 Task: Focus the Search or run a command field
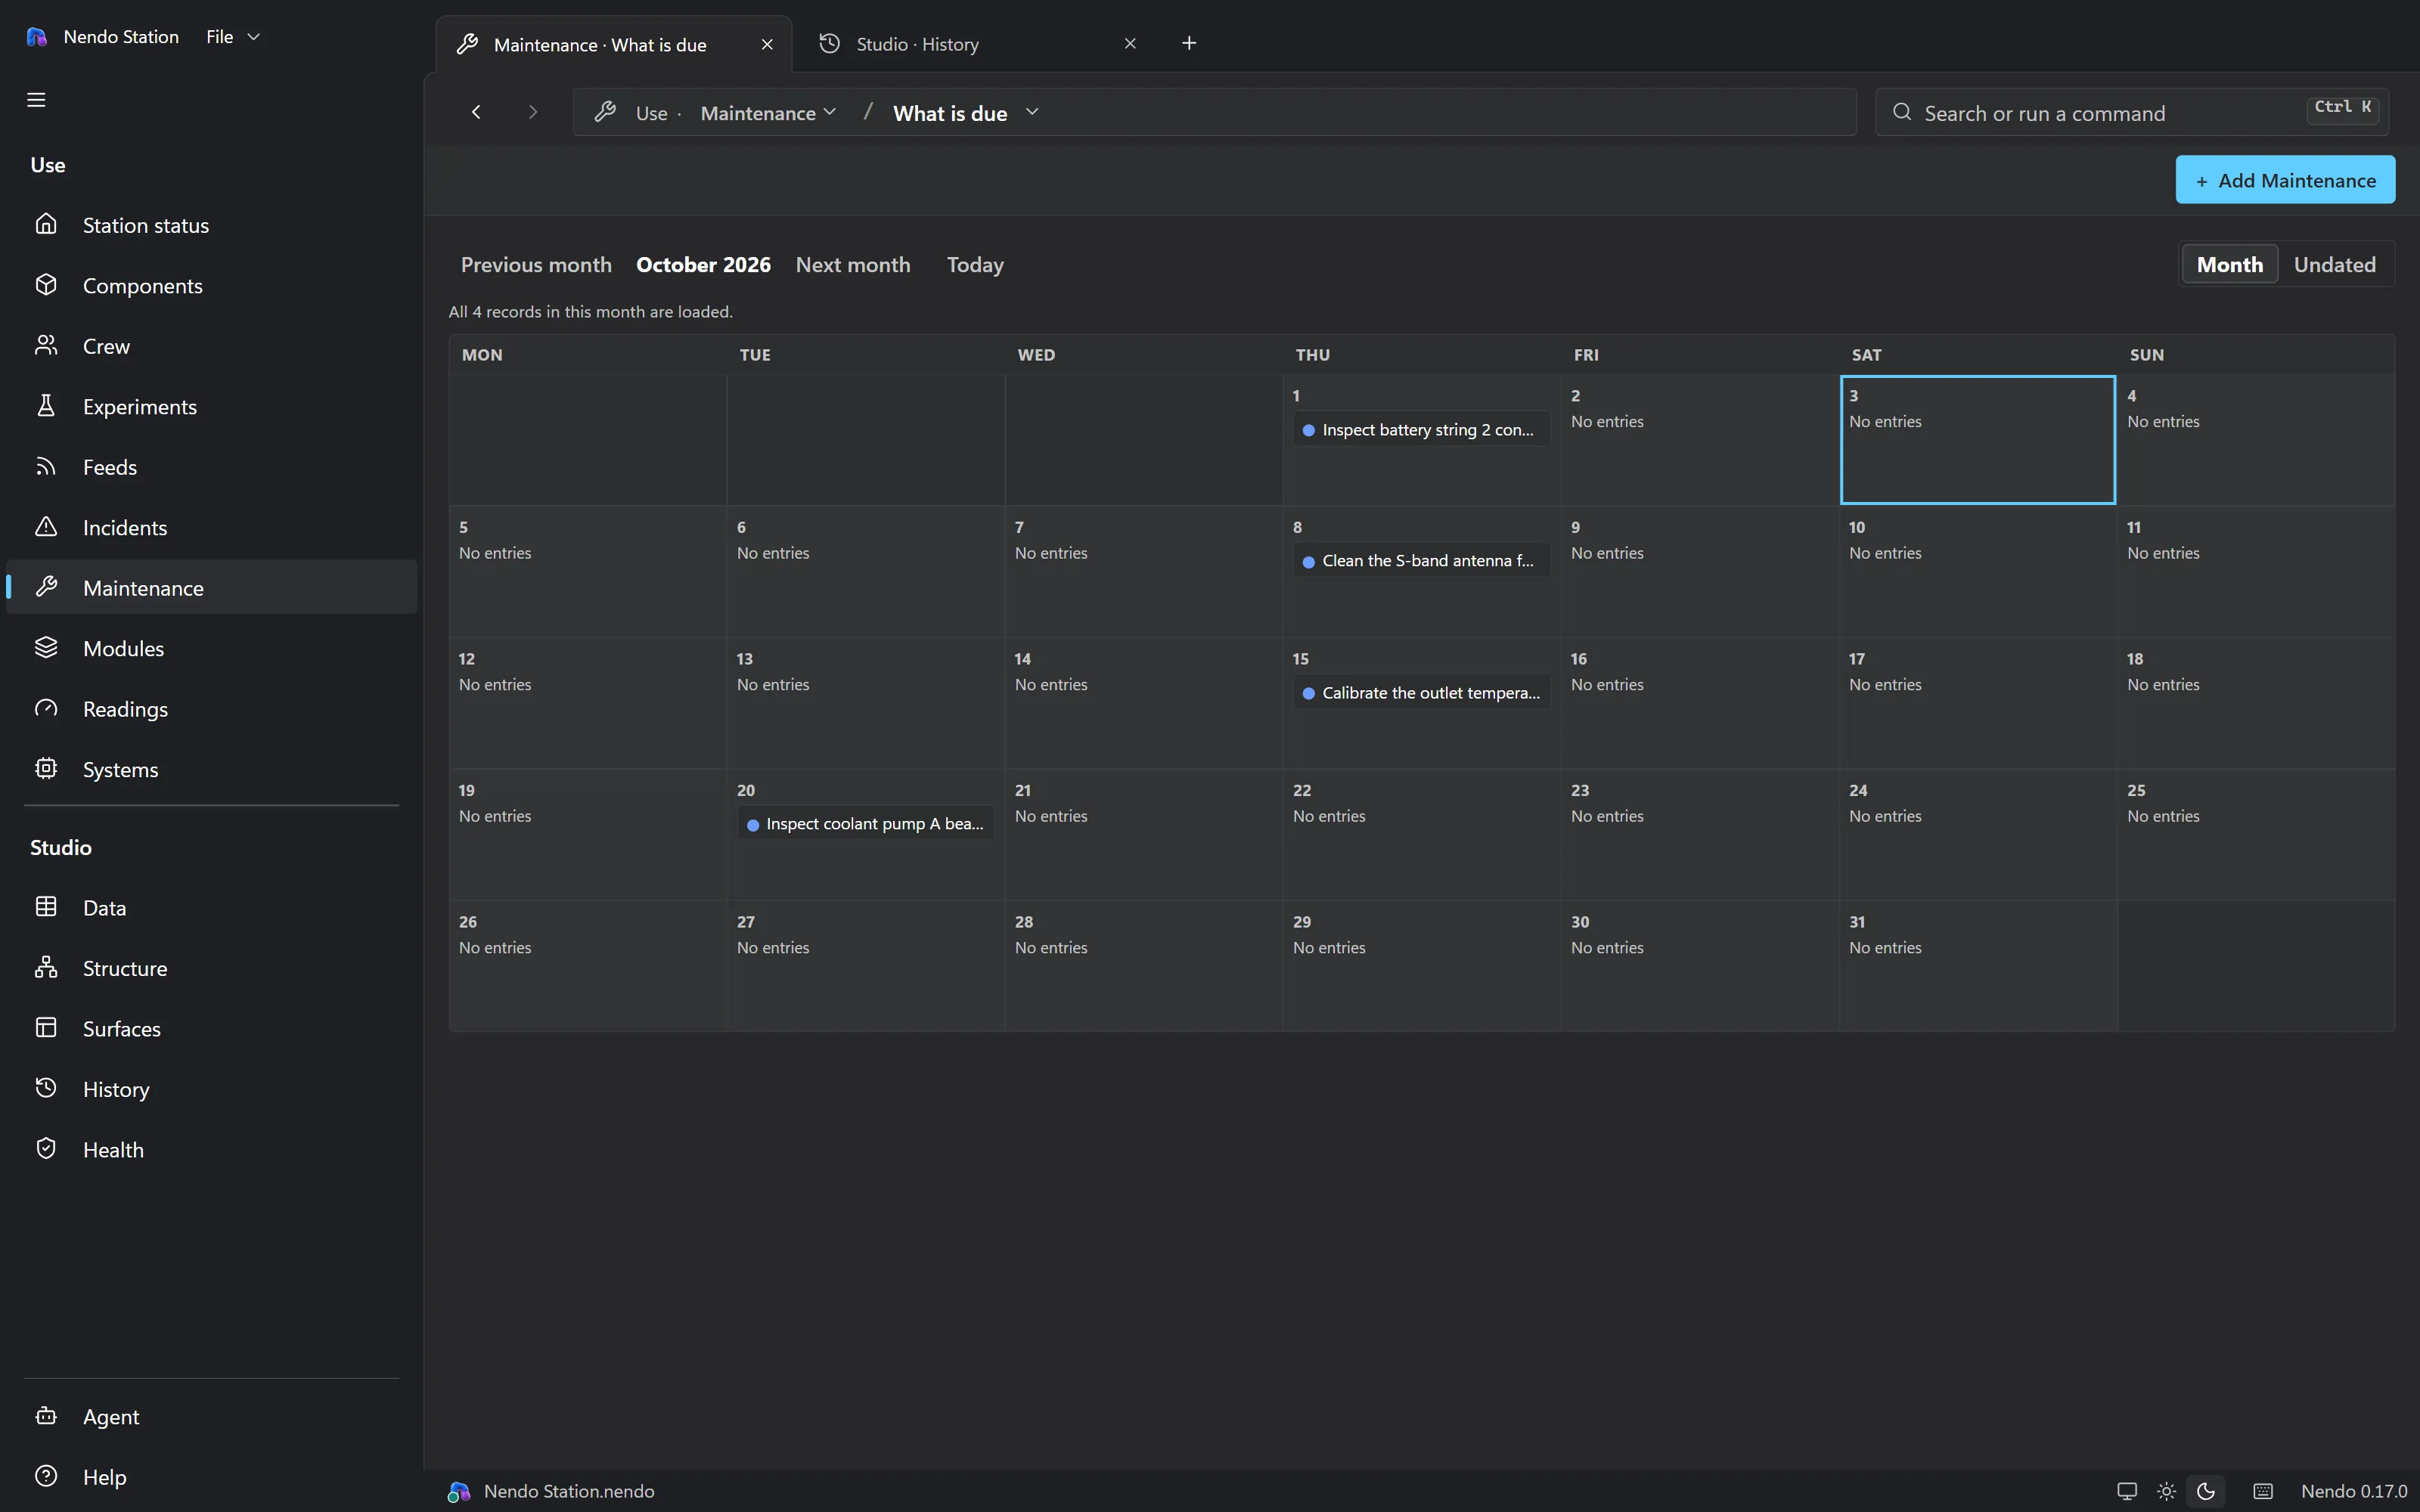pos(2132,113)
